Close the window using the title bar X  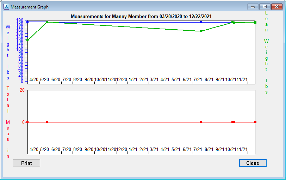276,6
